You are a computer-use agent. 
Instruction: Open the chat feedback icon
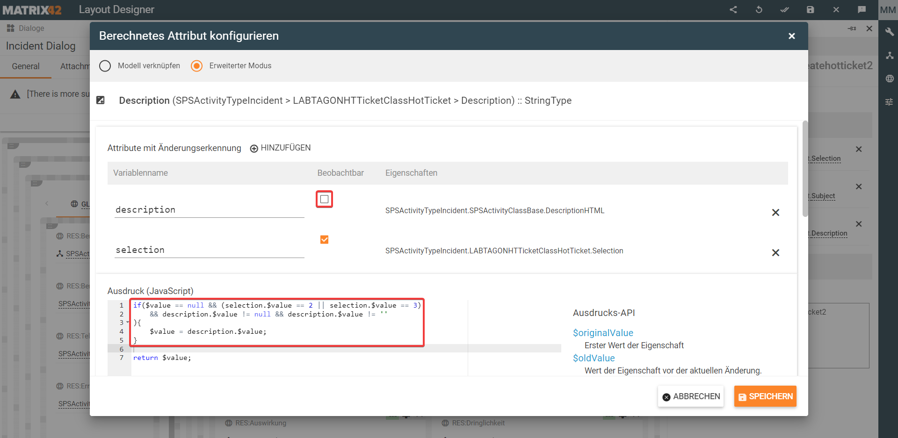pos(862,9)
